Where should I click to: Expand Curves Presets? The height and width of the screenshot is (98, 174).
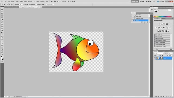click(155, 37)
